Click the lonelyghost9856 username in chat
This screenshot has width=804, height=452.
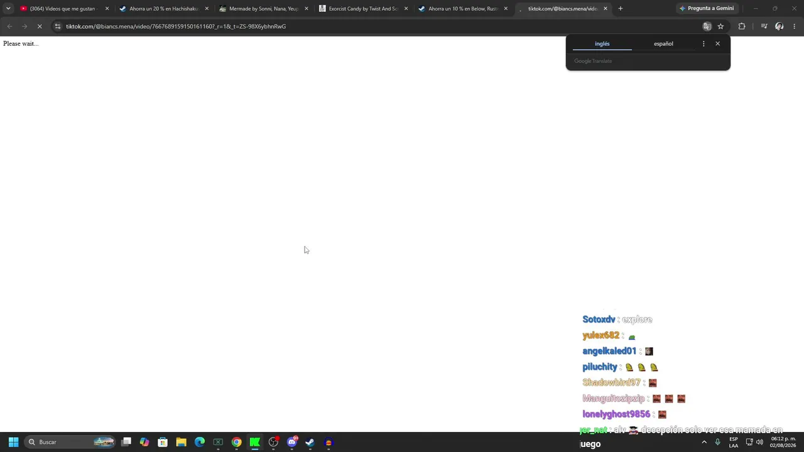pyautogui.click(x=616, y=414)
